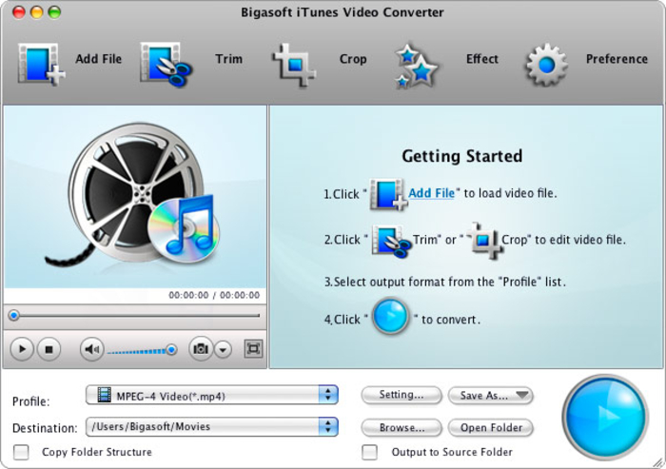Take a snapshot with camera icon
Screen dimensions: 666x469
point(201,349)
